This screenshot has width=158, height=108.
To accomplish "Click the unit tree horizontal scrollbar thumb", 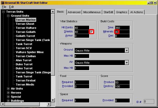I will coord(22,104).
